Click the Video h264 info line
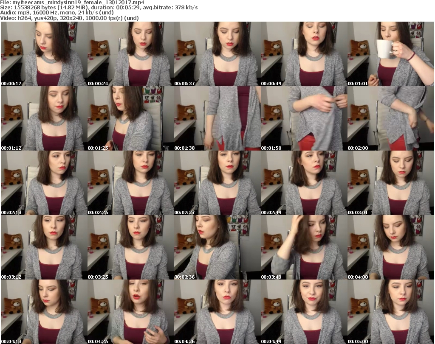This screenshot has width=435, height=344. click(69, 18)
